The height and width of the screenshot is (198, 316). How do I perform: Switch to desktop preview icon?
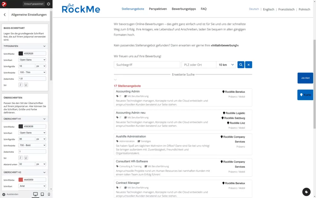[35, 194]
